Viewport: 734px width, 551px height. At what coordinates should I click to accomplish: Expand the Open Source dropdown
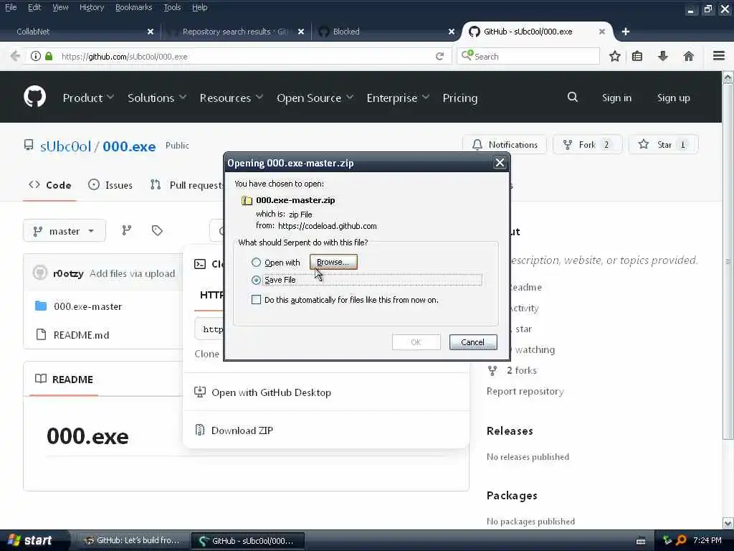(315, 98)
